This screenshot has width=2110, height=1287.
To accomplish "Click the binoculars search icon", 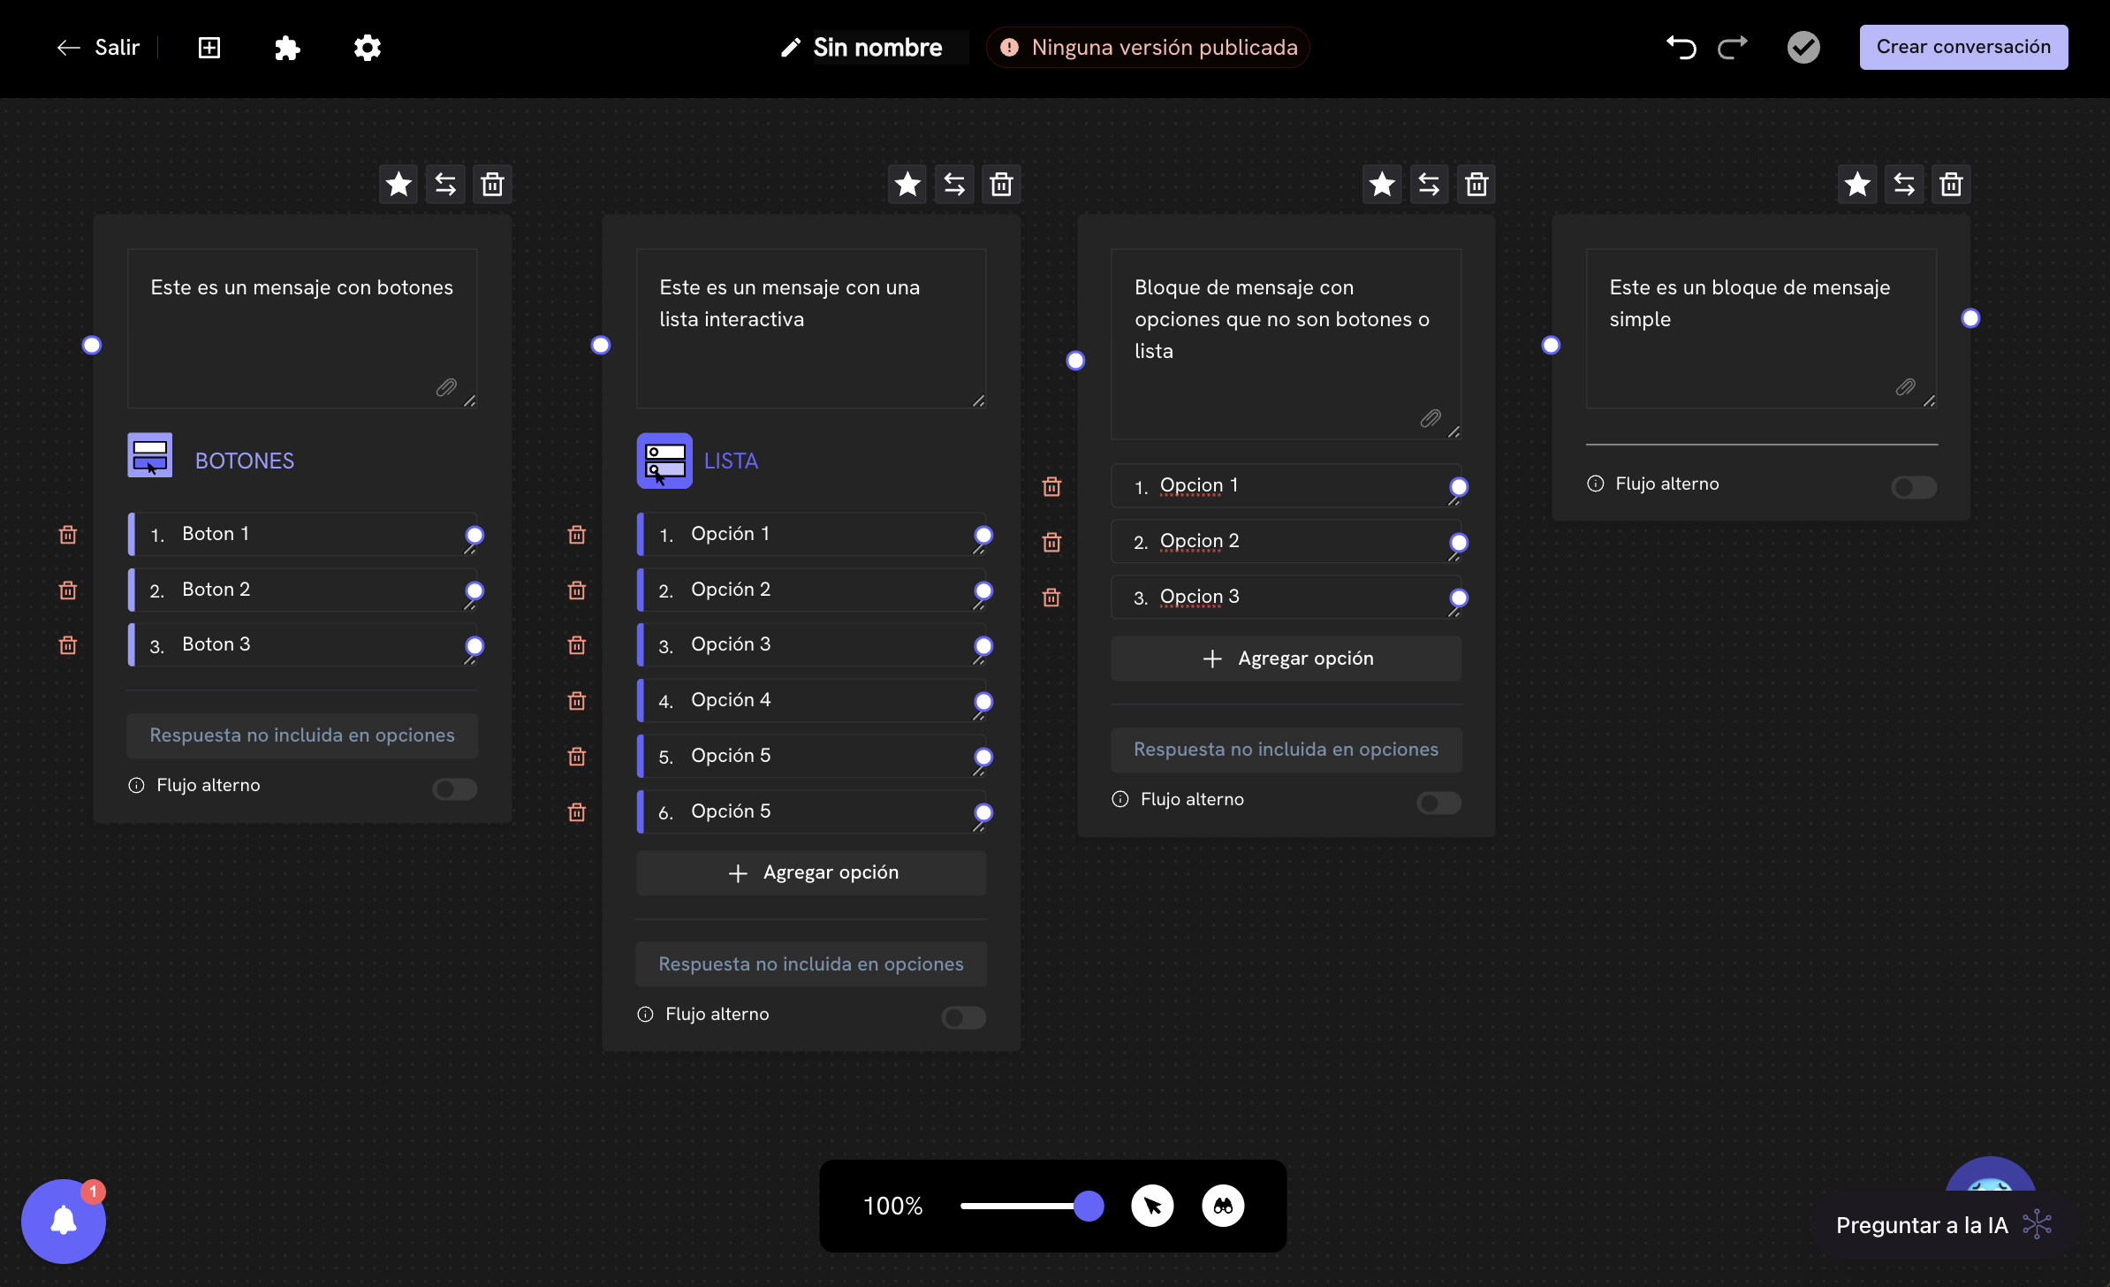I will (1223, 1207).
